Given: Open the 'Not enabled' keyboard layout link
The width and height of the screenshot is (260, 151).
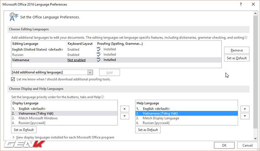Looking at the screenshot, I should [76, 60].
